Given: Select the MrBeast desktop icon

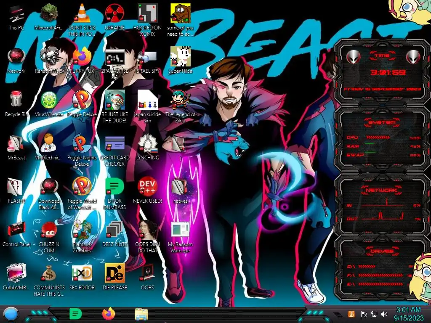Looking at the screenshot, I should coord(16,143).
